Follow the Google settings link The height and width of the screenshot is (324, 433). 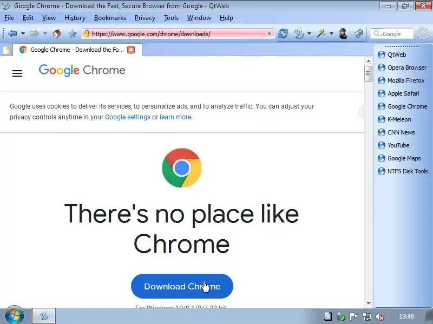pos(128,117)
